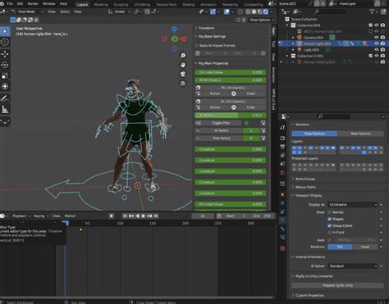The image size is (389, 304).
Task: Open Display As Octahedral dropdown
Action: (x=353, y=205)
